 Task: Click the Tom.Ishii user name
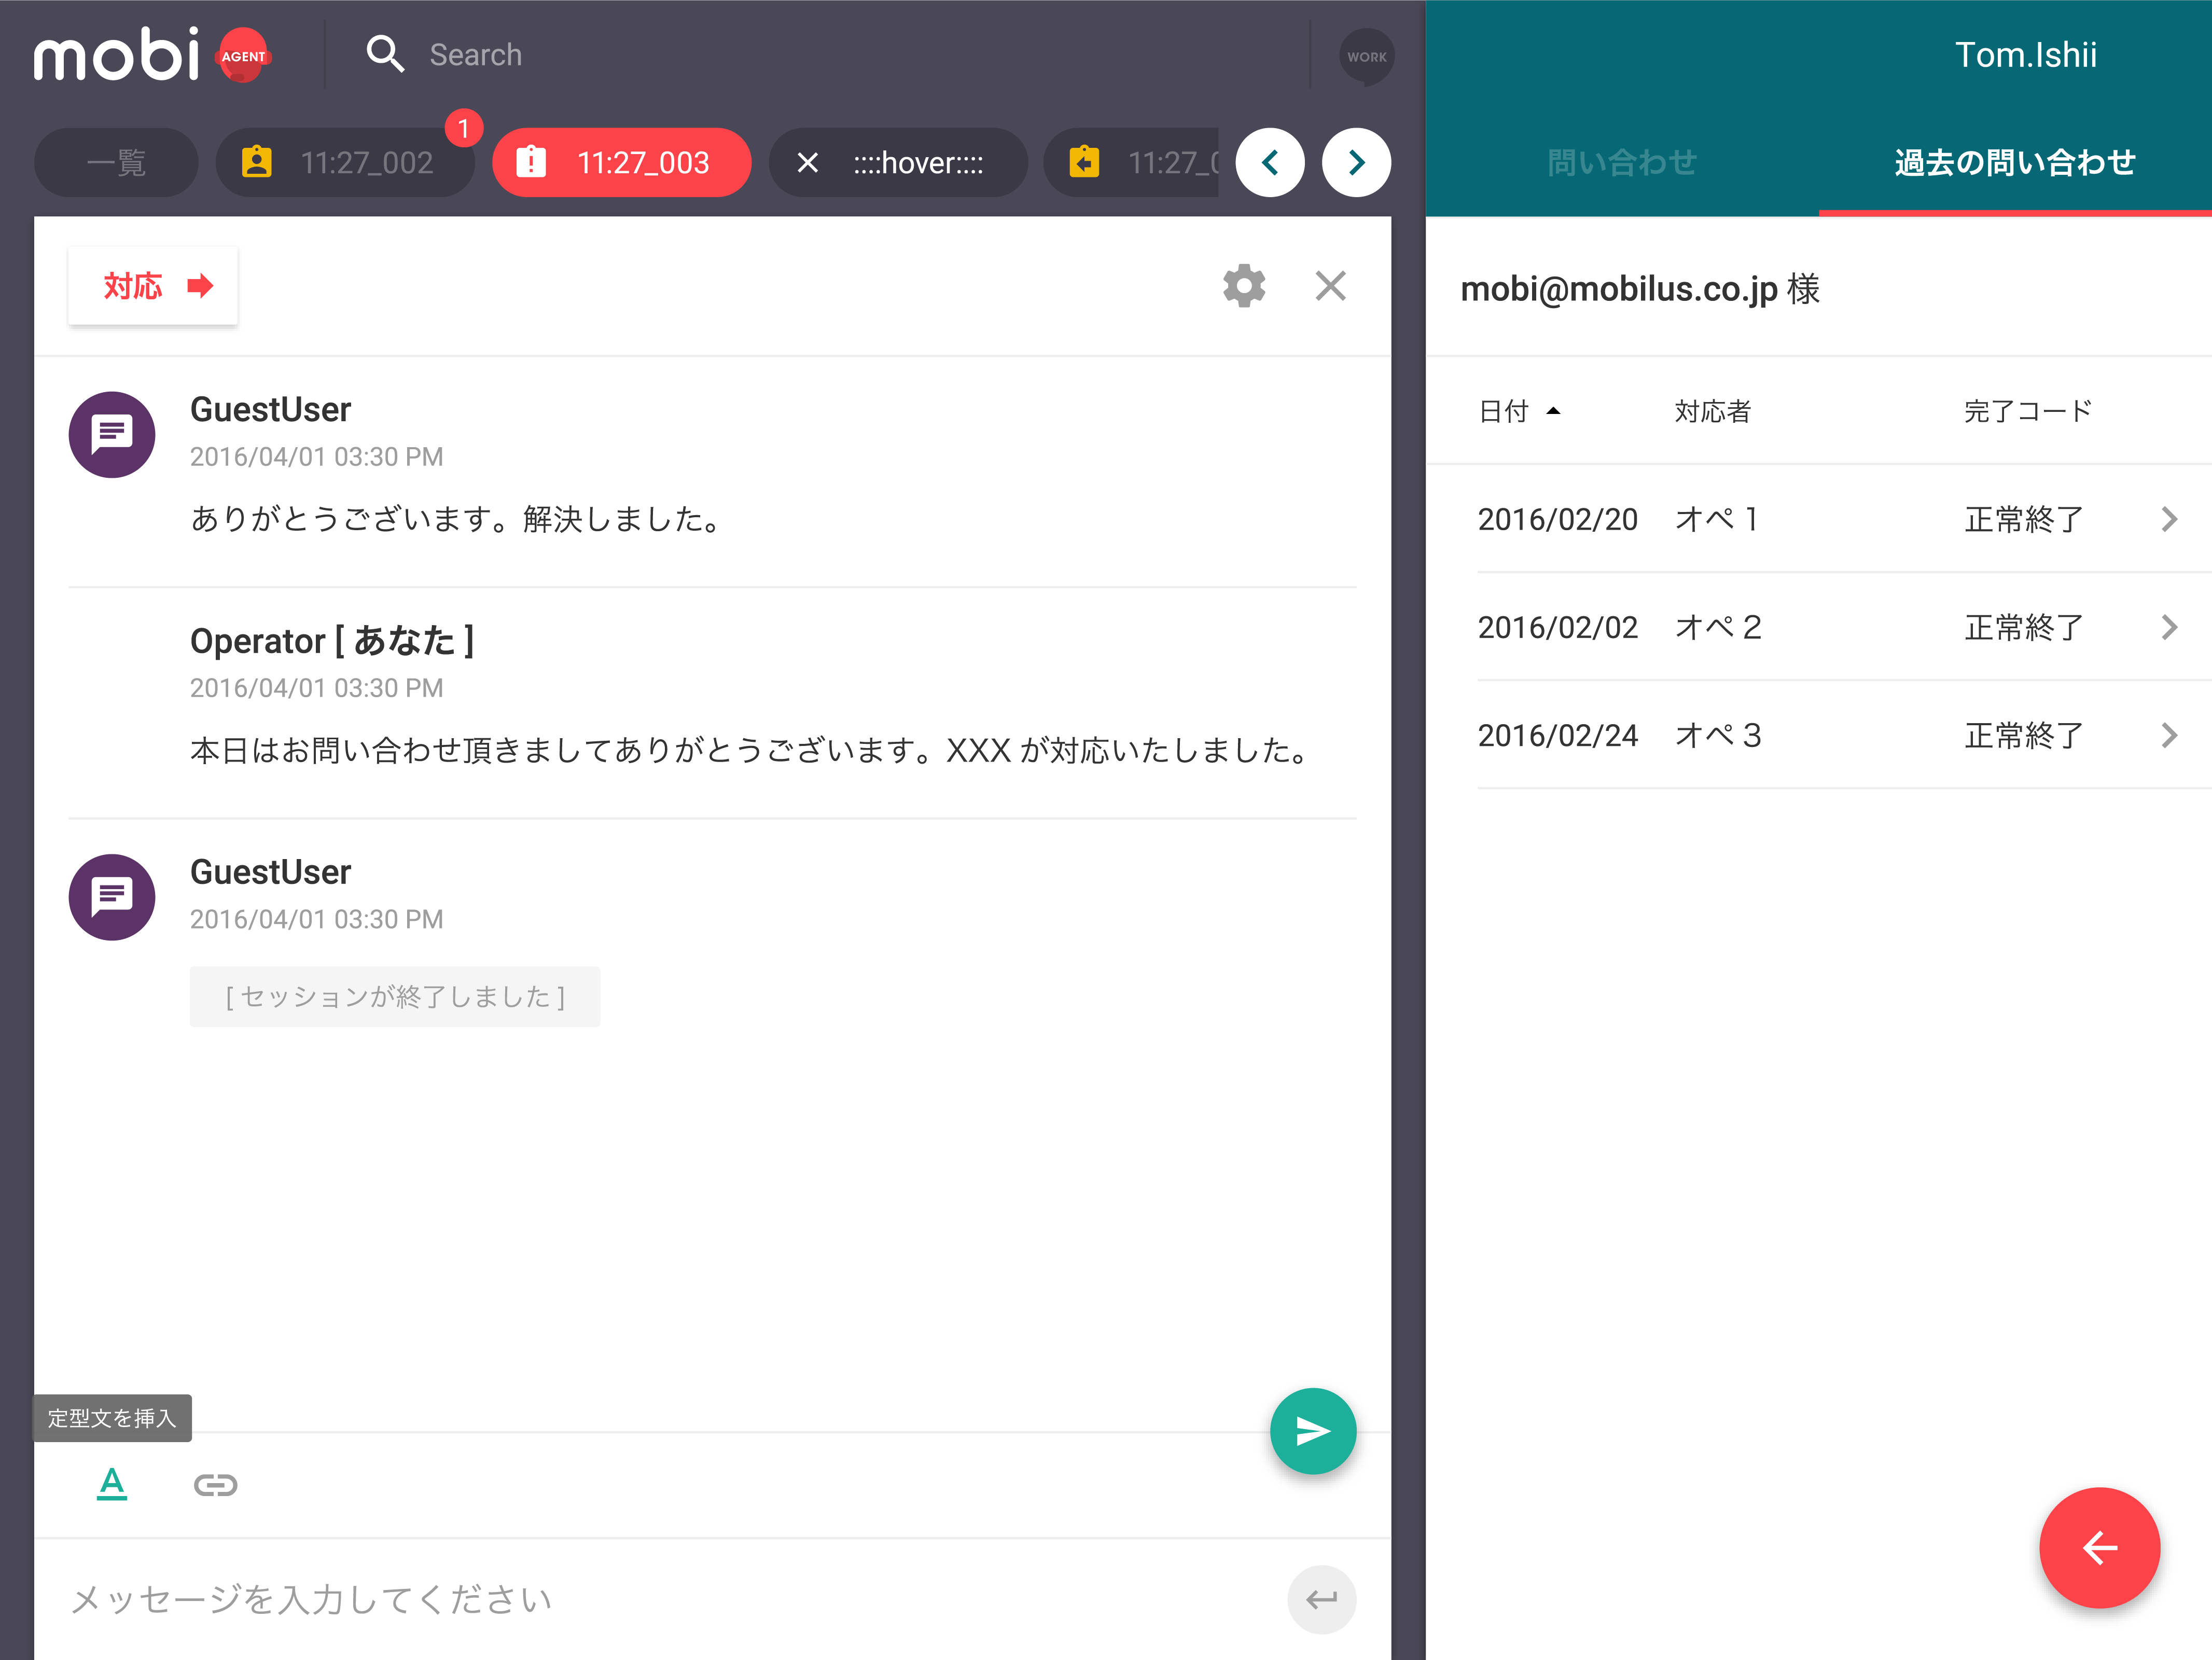coord(2026,55)
